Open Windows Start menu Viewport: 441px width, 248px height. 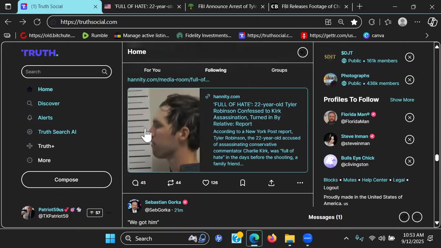click(x=110, y=238)
